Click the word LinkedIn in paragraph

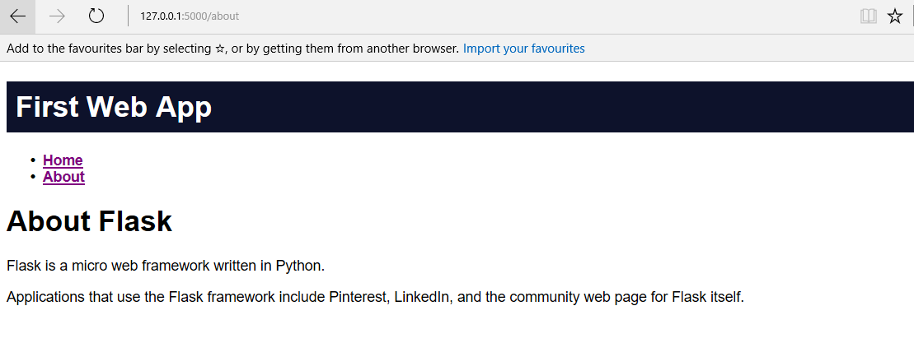tap(422, 297)
